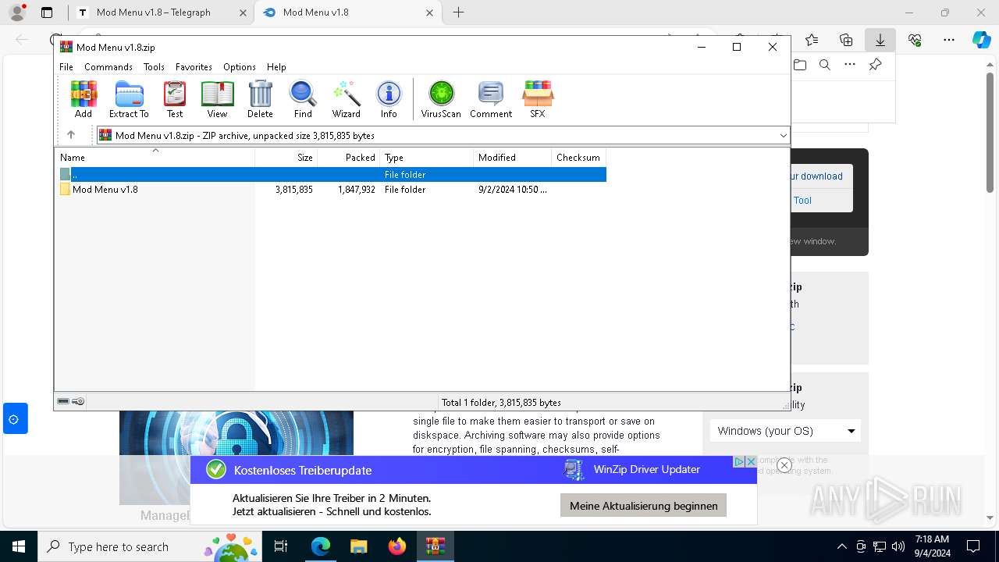Launch Firefox from taskbar
Viewport: 999px width, 562px height.
click(396, 546)
